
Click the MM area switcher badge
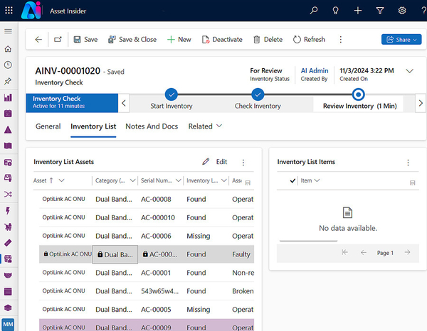(8, 324)
